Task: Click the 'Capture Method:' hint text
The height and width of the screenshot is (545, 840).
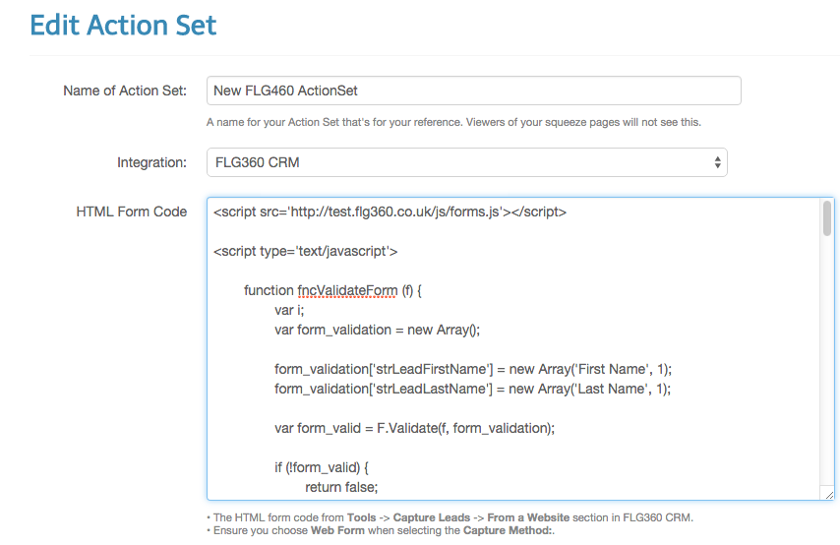Action: 508,530
